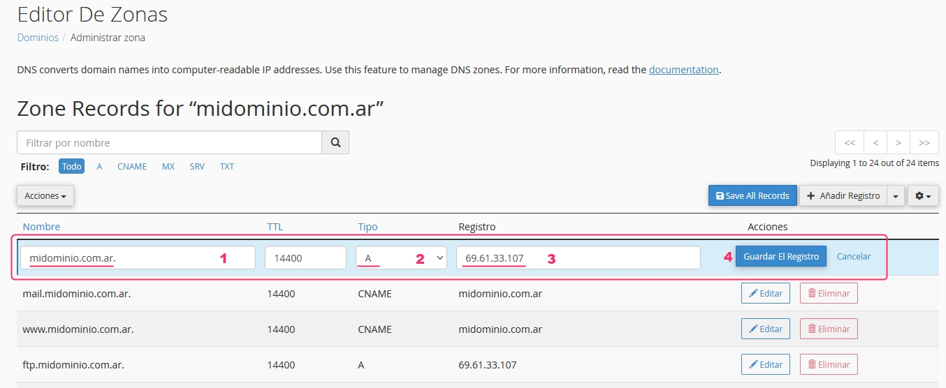The image size is (946, 388).
Task: Open the documentation link
Action: (683, 70)
